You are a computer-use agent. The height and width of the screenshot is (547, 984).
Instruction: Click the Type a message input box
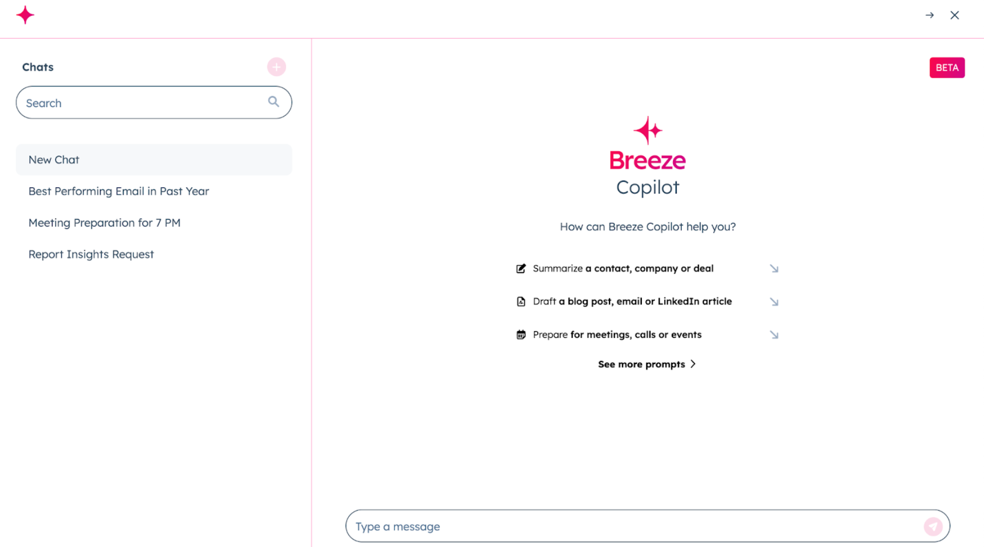click(634, 526)
